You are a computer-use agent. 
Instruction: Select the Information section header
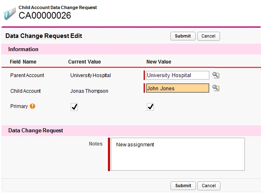(x=24, y=49)
